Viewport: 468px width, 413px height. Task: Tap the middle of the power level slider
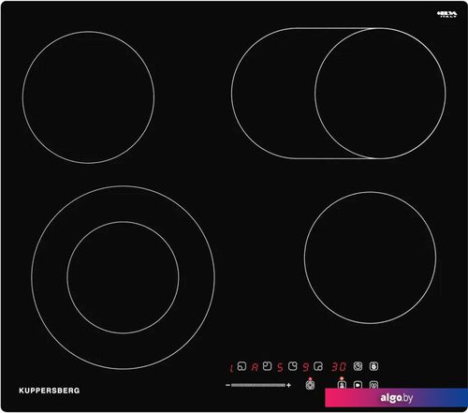[258, 385]
